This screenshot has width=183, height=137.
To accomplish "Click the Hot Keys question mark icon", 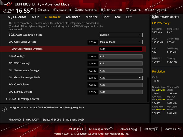I will point(156,129).
